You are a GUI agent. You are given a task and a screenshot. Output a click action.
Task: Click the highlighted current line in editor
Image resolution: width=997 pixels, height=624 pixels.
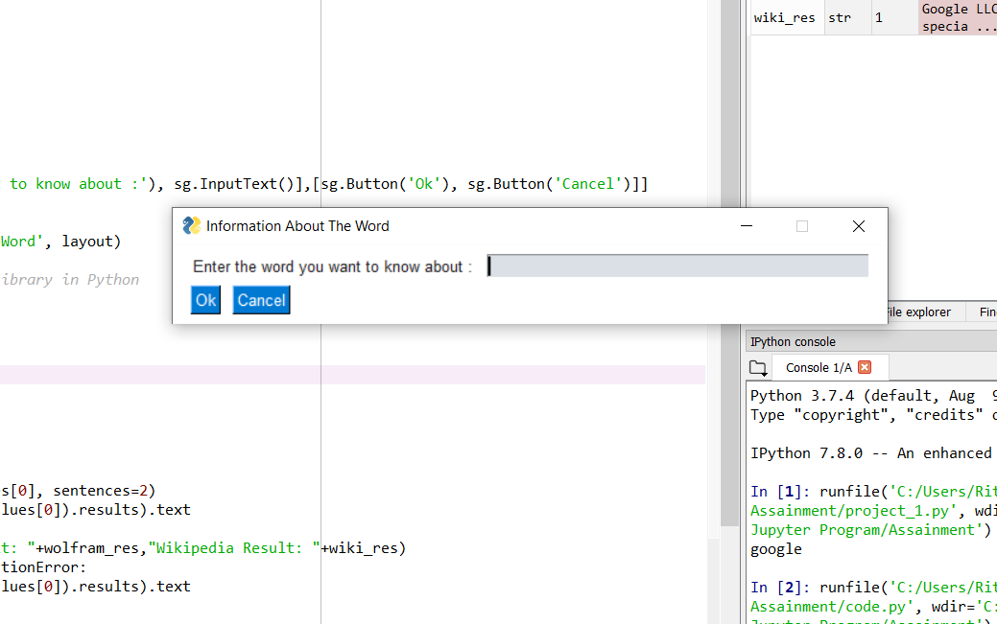pyautogui.click(x=352, y=374)
